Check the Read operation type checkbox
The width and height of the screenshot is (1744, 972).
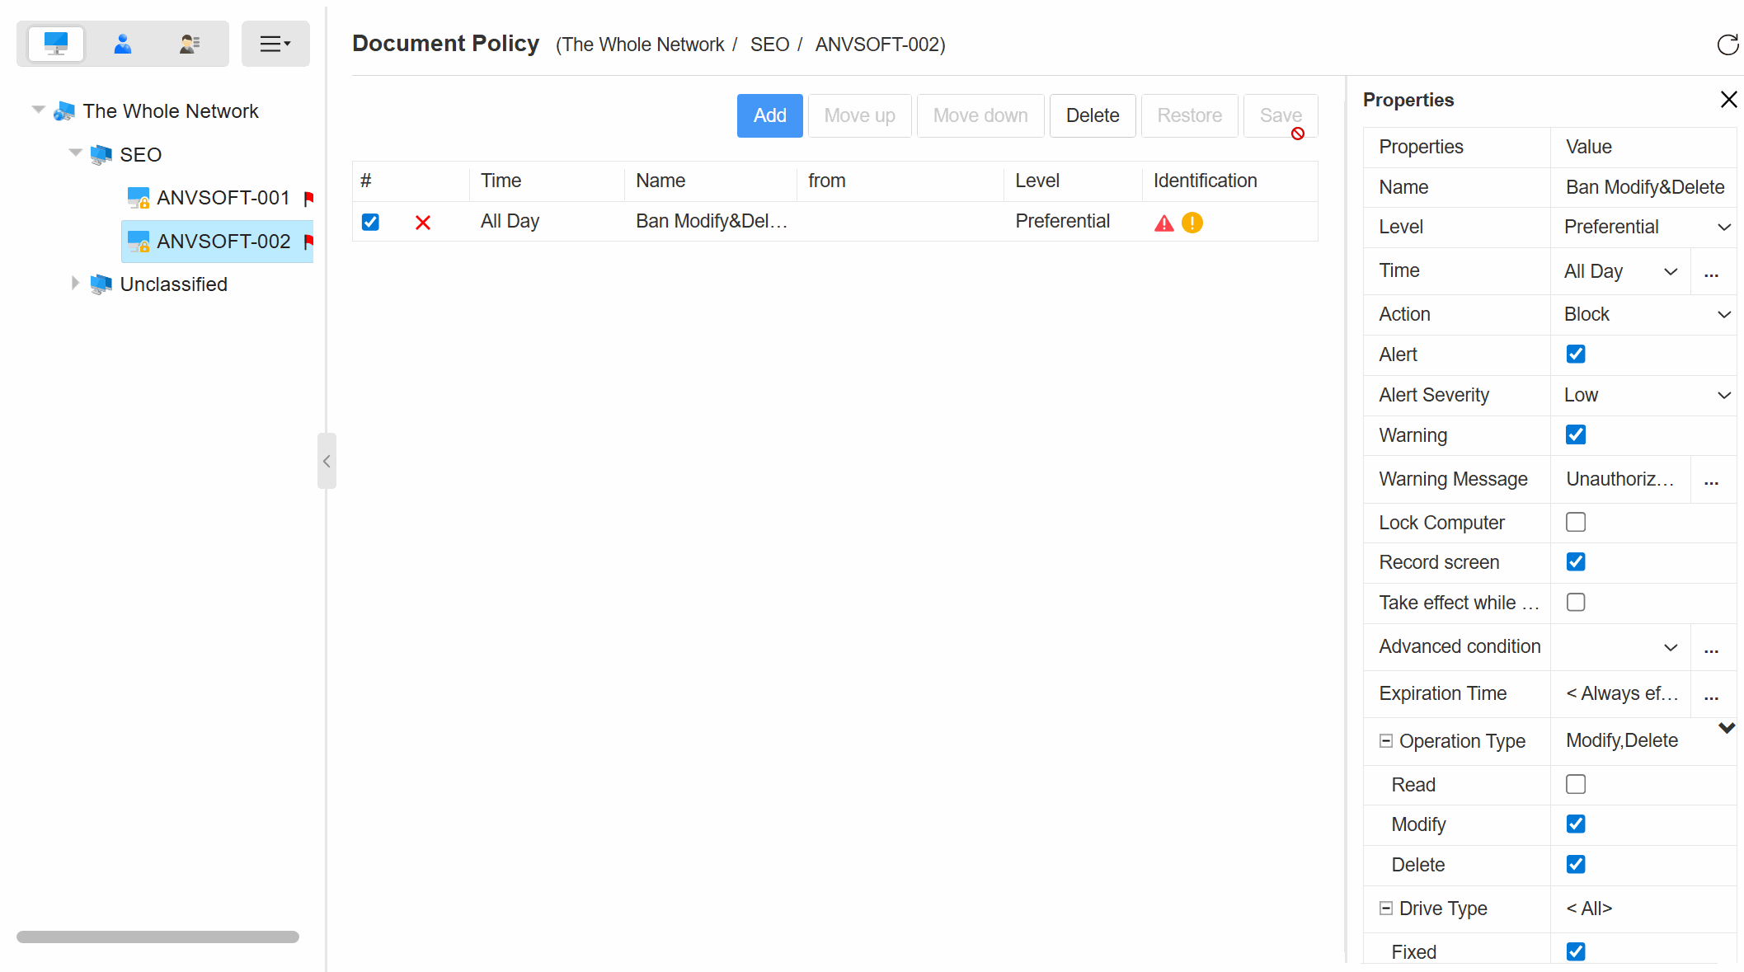(x=1576, y=784)
